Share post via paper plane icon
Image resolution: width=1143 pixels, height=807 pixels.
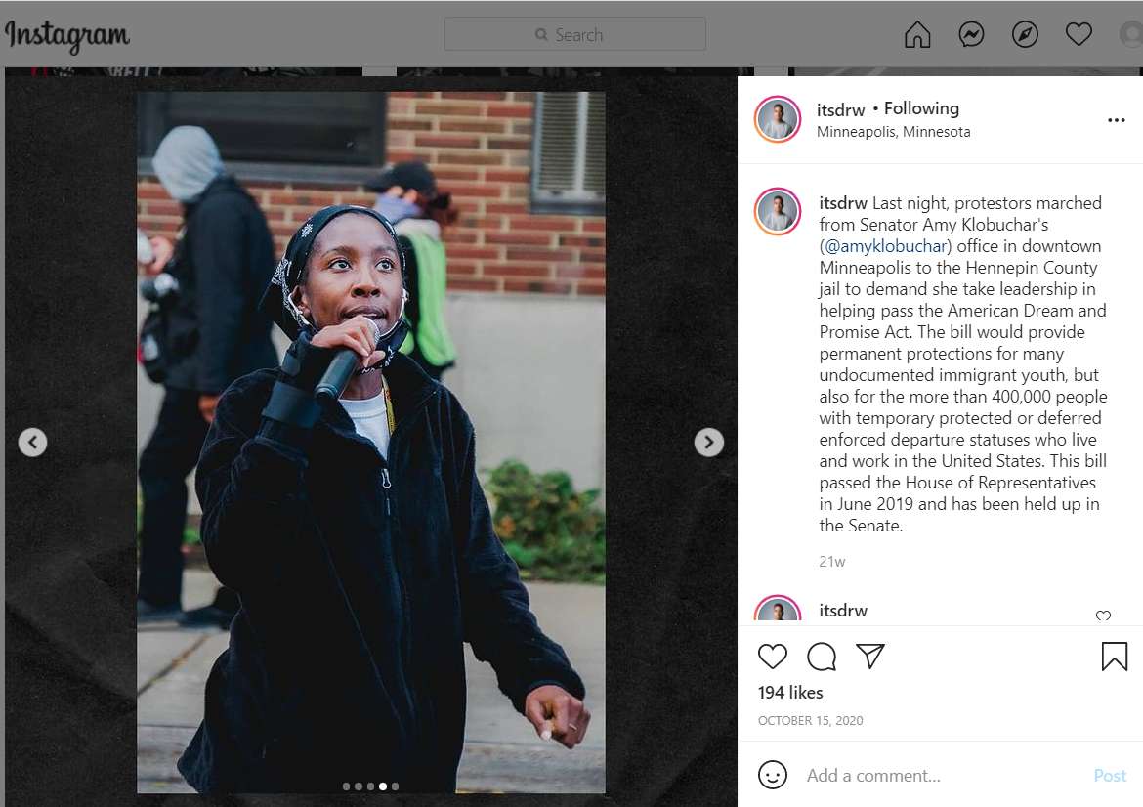coord(870,657)
